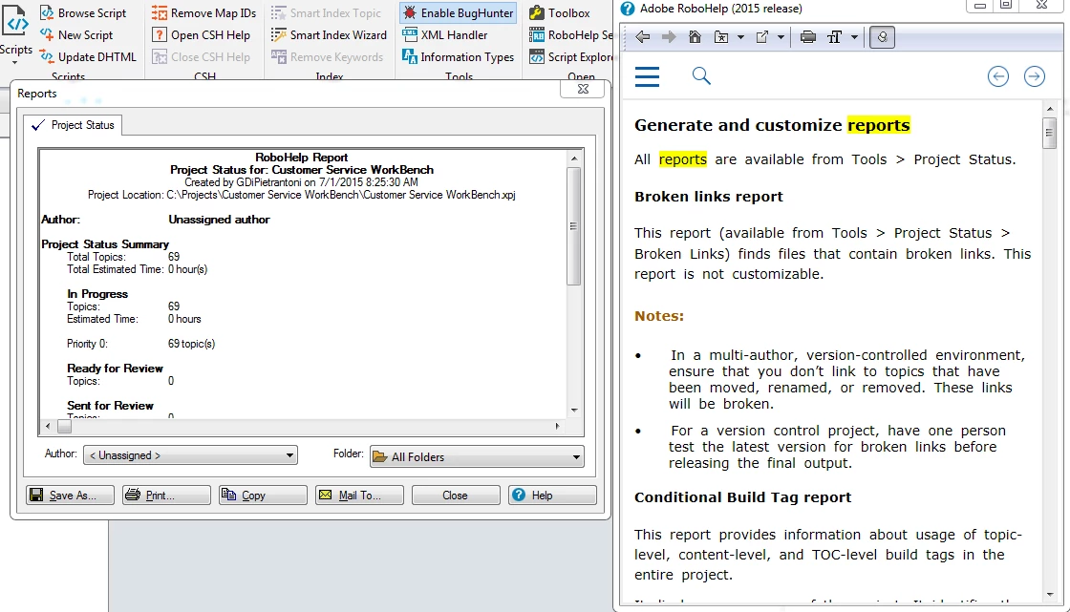
Task: Create a New Script
Action: [76, 34]
